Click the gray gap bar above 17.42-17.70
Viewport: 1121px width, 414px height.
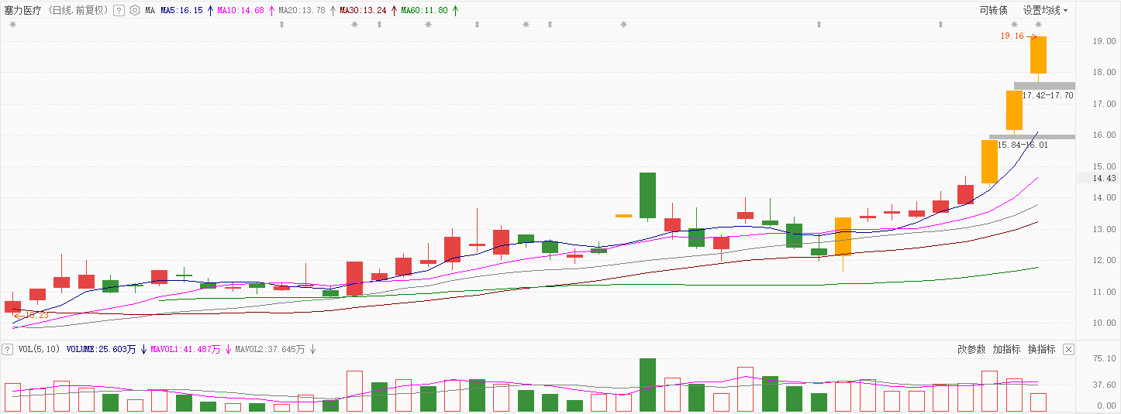(1044, 86)
